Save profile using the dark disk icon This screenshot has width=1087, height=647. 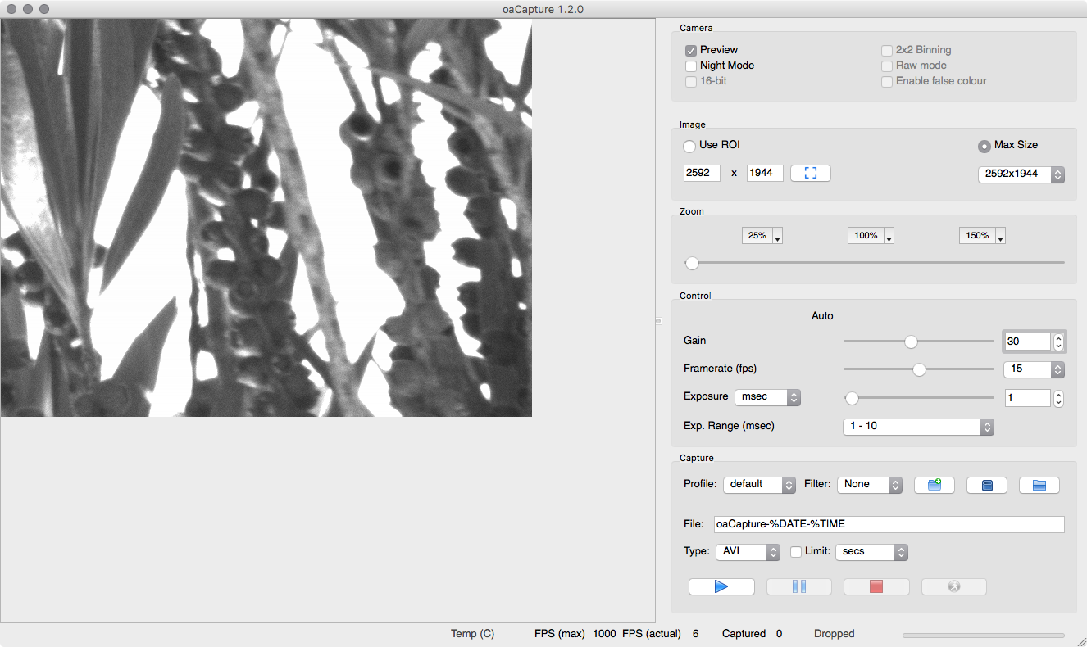pos(987,485)
